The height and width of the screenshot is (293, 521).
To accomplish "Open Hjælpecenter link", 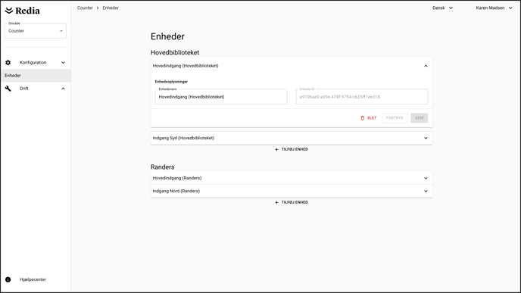I will click(x=33, y=279).
